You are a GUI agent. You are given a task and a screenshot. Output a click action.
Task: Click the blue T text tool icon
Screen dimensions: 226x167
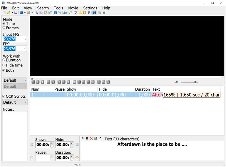55,13
